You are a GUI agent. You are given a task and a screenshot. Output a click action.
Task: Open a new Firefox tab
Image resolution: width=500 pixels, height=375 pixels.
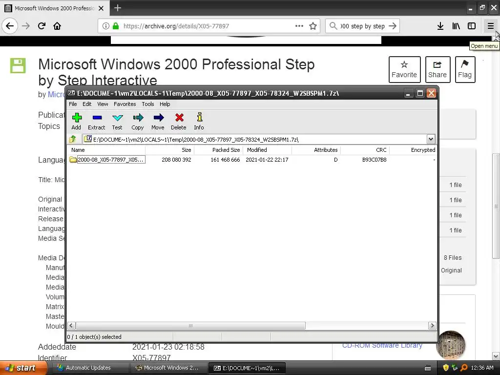tap(118, 8)
